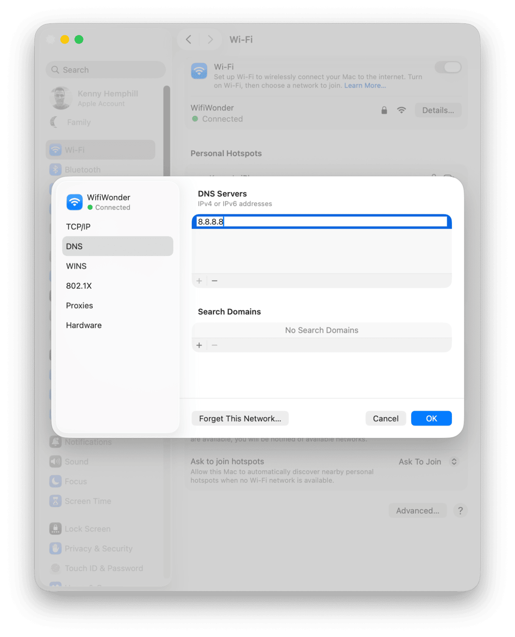The image size is (515, 637).
Task: Click 'Ask to join hotspots' label
Action: 227,461
